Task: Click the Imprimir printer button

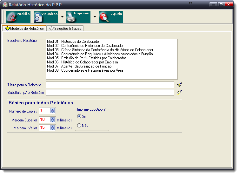Action: coord(78,17)
